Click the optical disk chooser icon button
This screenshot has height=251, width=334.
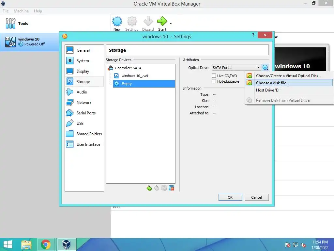[265, 68]
